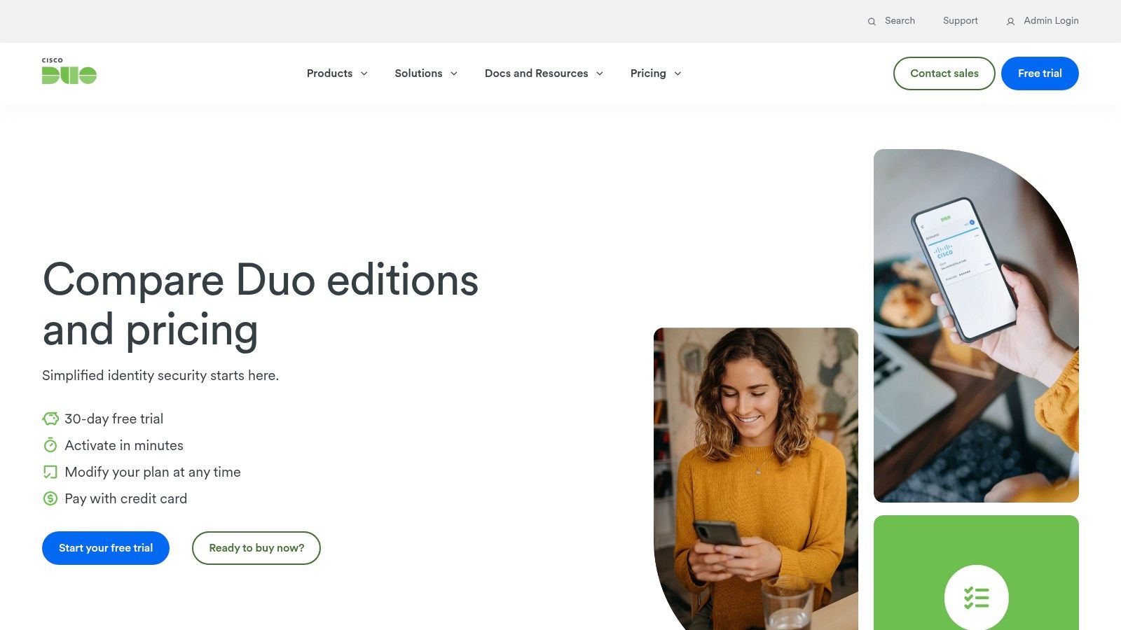
Task: Expand the Docs and Resources chevron
Action: point(599,73)
